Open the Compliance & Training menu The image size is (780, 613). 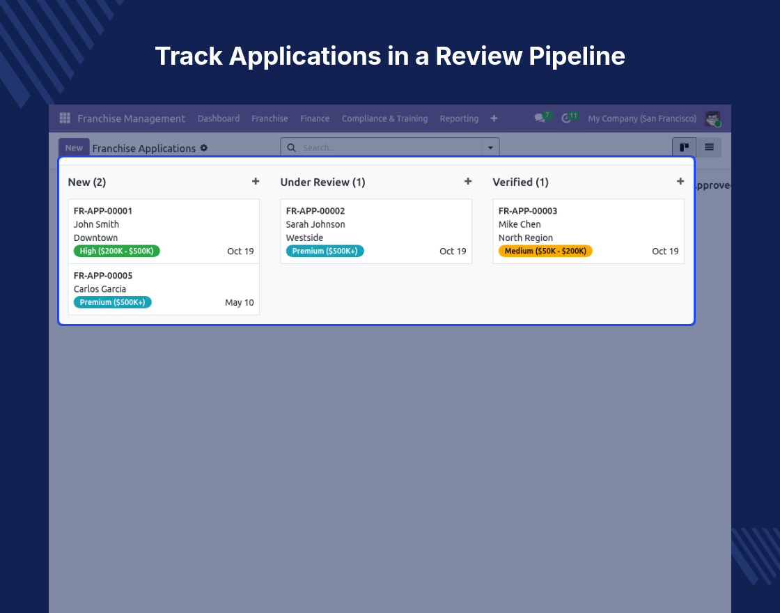tap(384, 118)
